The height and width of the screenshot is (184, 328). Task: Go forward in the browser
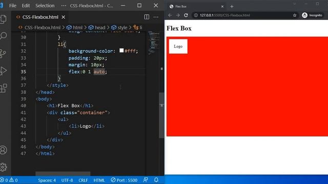[178, 15]
